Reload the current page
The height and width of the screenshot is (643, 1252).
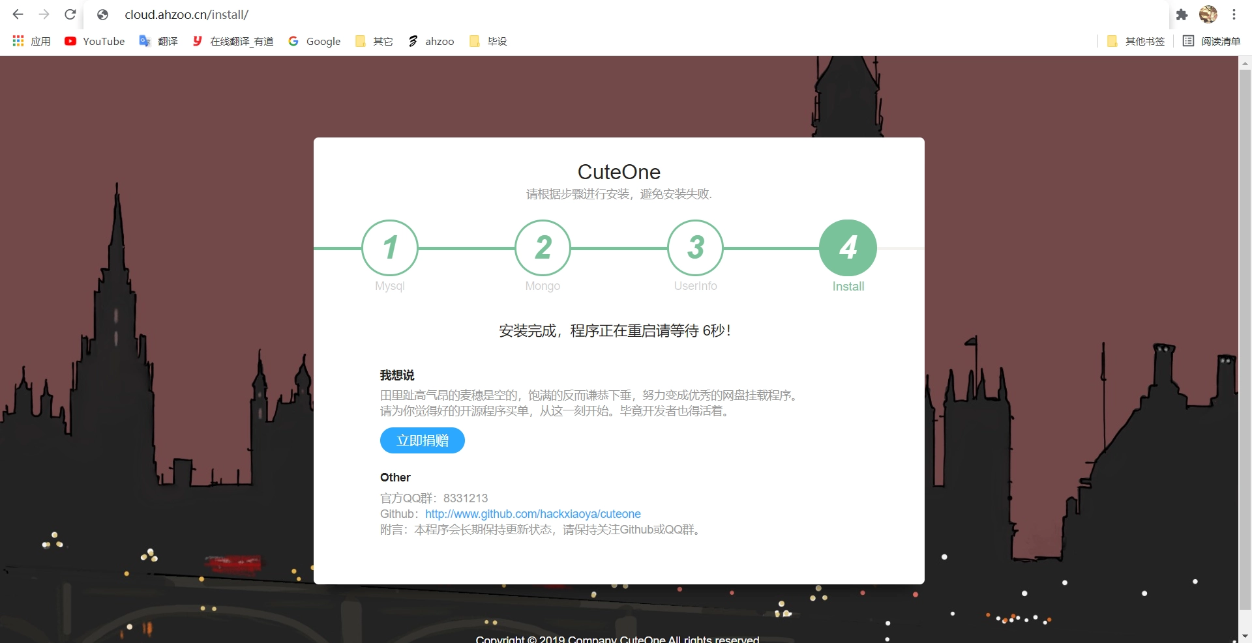click(70, 14)
